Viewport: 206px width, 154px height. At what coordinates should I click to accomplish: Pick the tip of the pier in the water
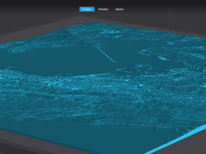coord(115,62)
